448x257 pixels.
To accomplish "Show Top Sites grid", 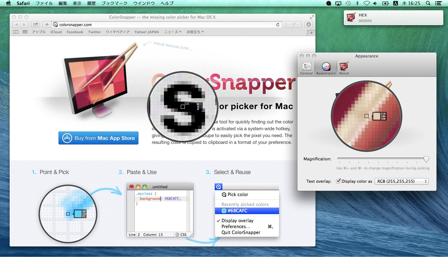I will (25, 32).
